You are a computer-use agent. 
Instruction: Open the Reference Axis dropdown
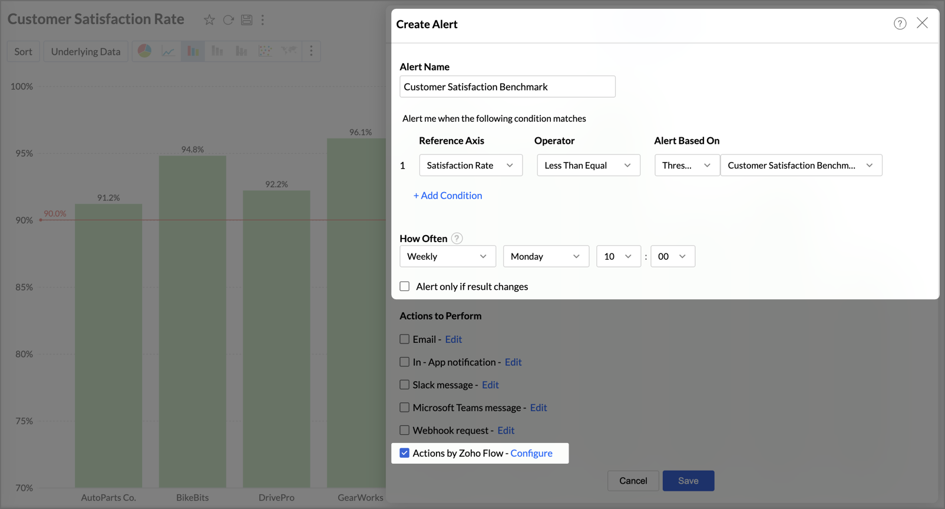[470, 166]
